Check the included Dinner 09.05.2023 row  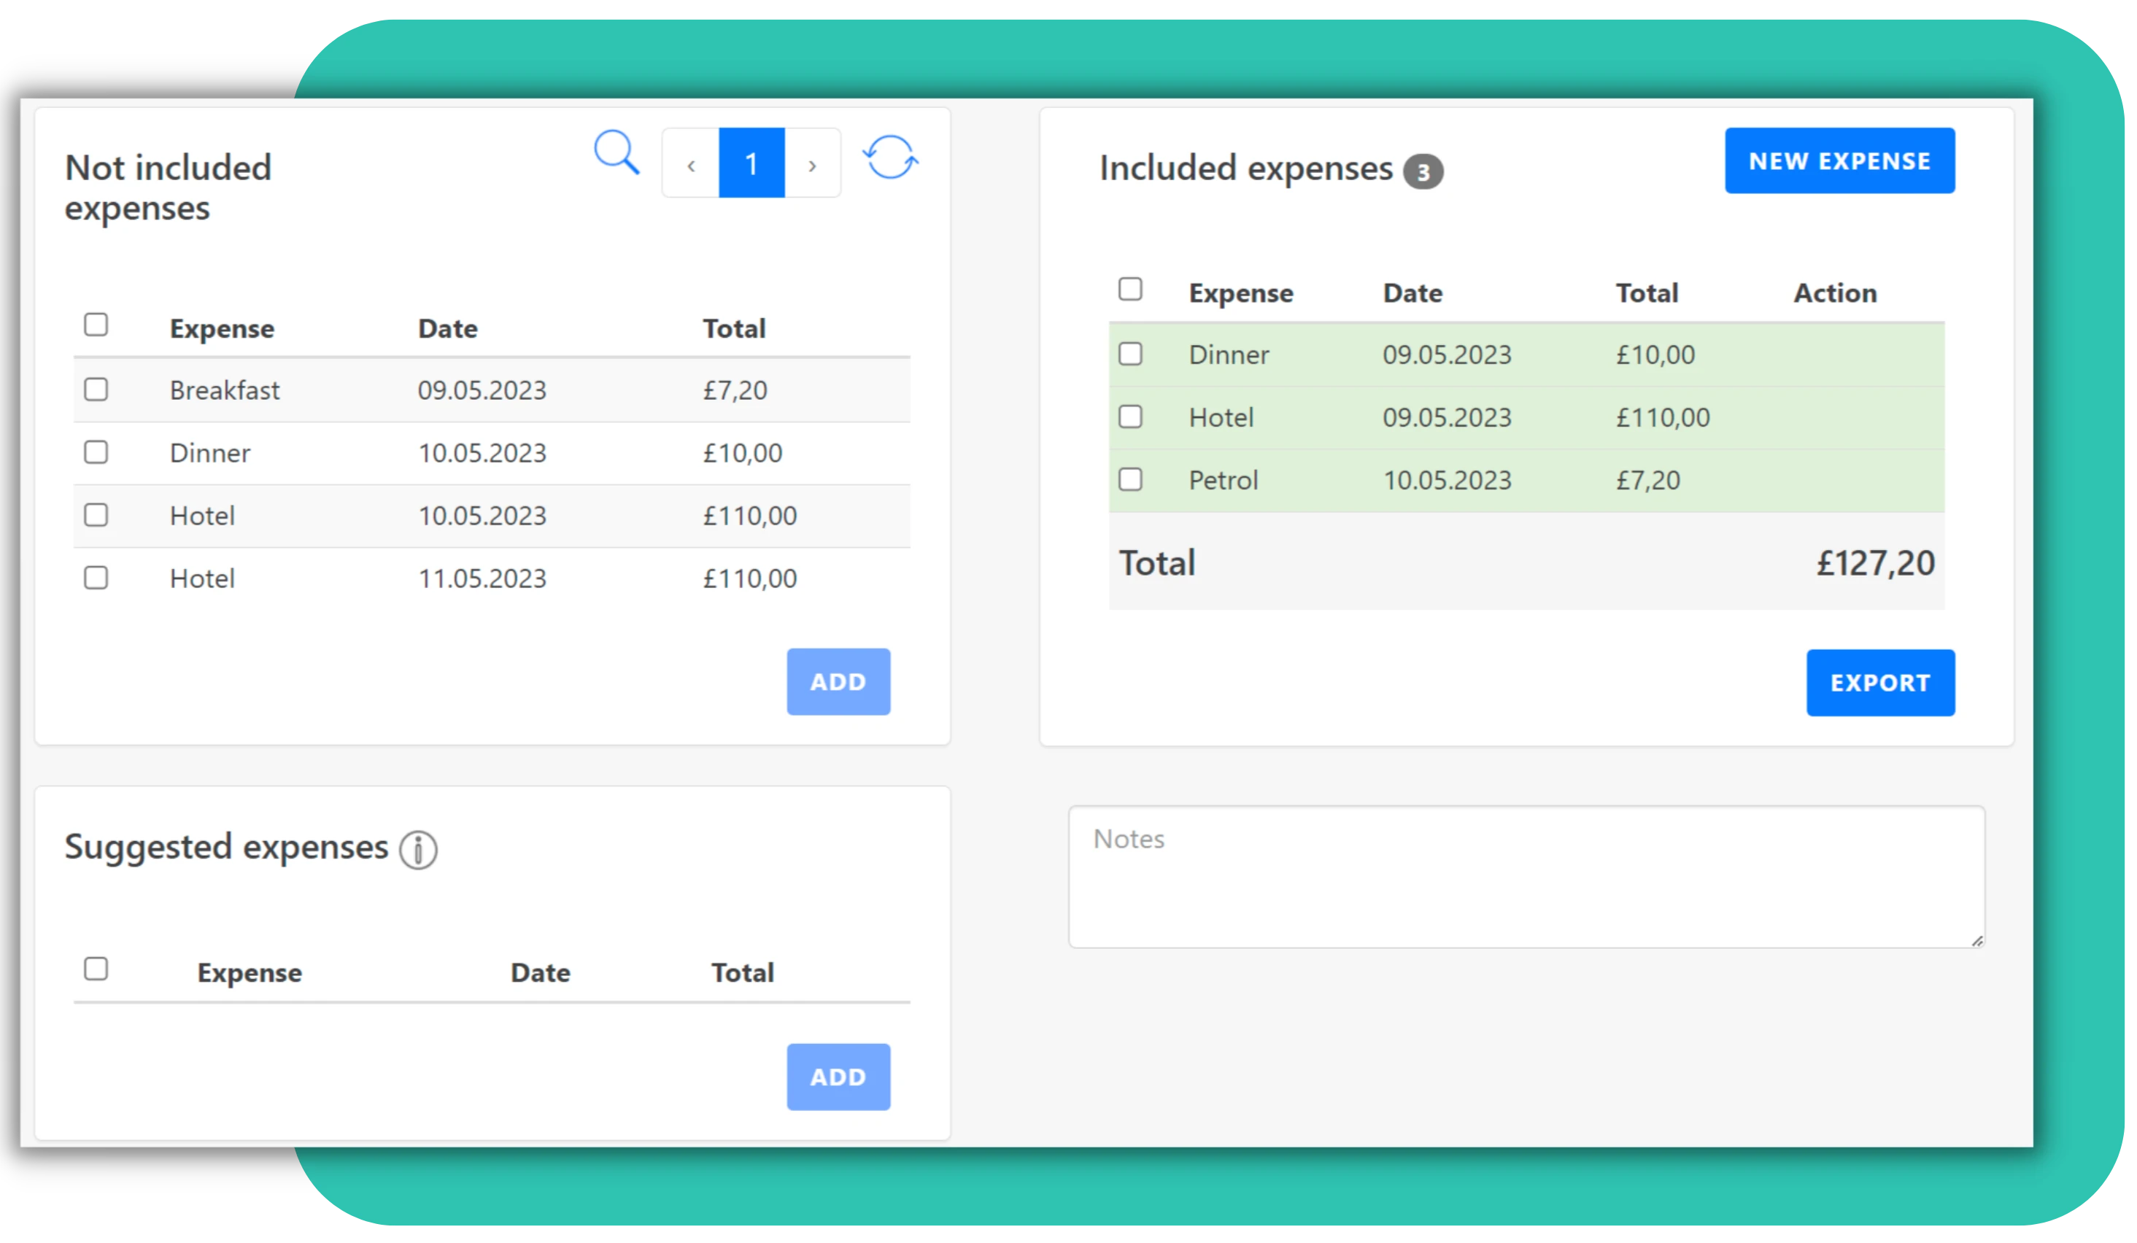[1130, 354]
